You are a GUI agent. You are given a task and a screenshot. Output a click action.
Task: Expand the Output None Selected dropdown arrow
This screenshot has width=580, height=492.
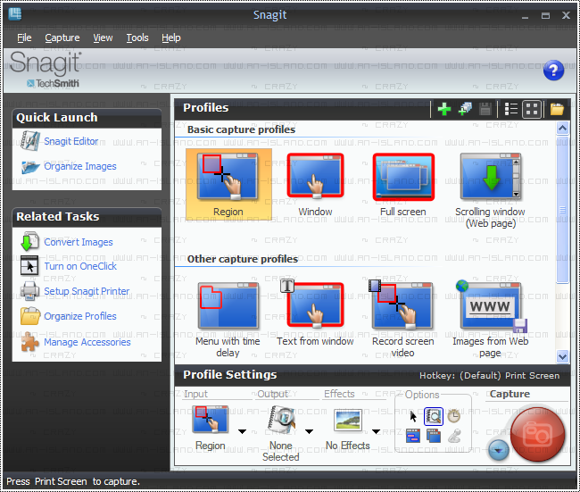pyautogui.click(x=310, y=431)
